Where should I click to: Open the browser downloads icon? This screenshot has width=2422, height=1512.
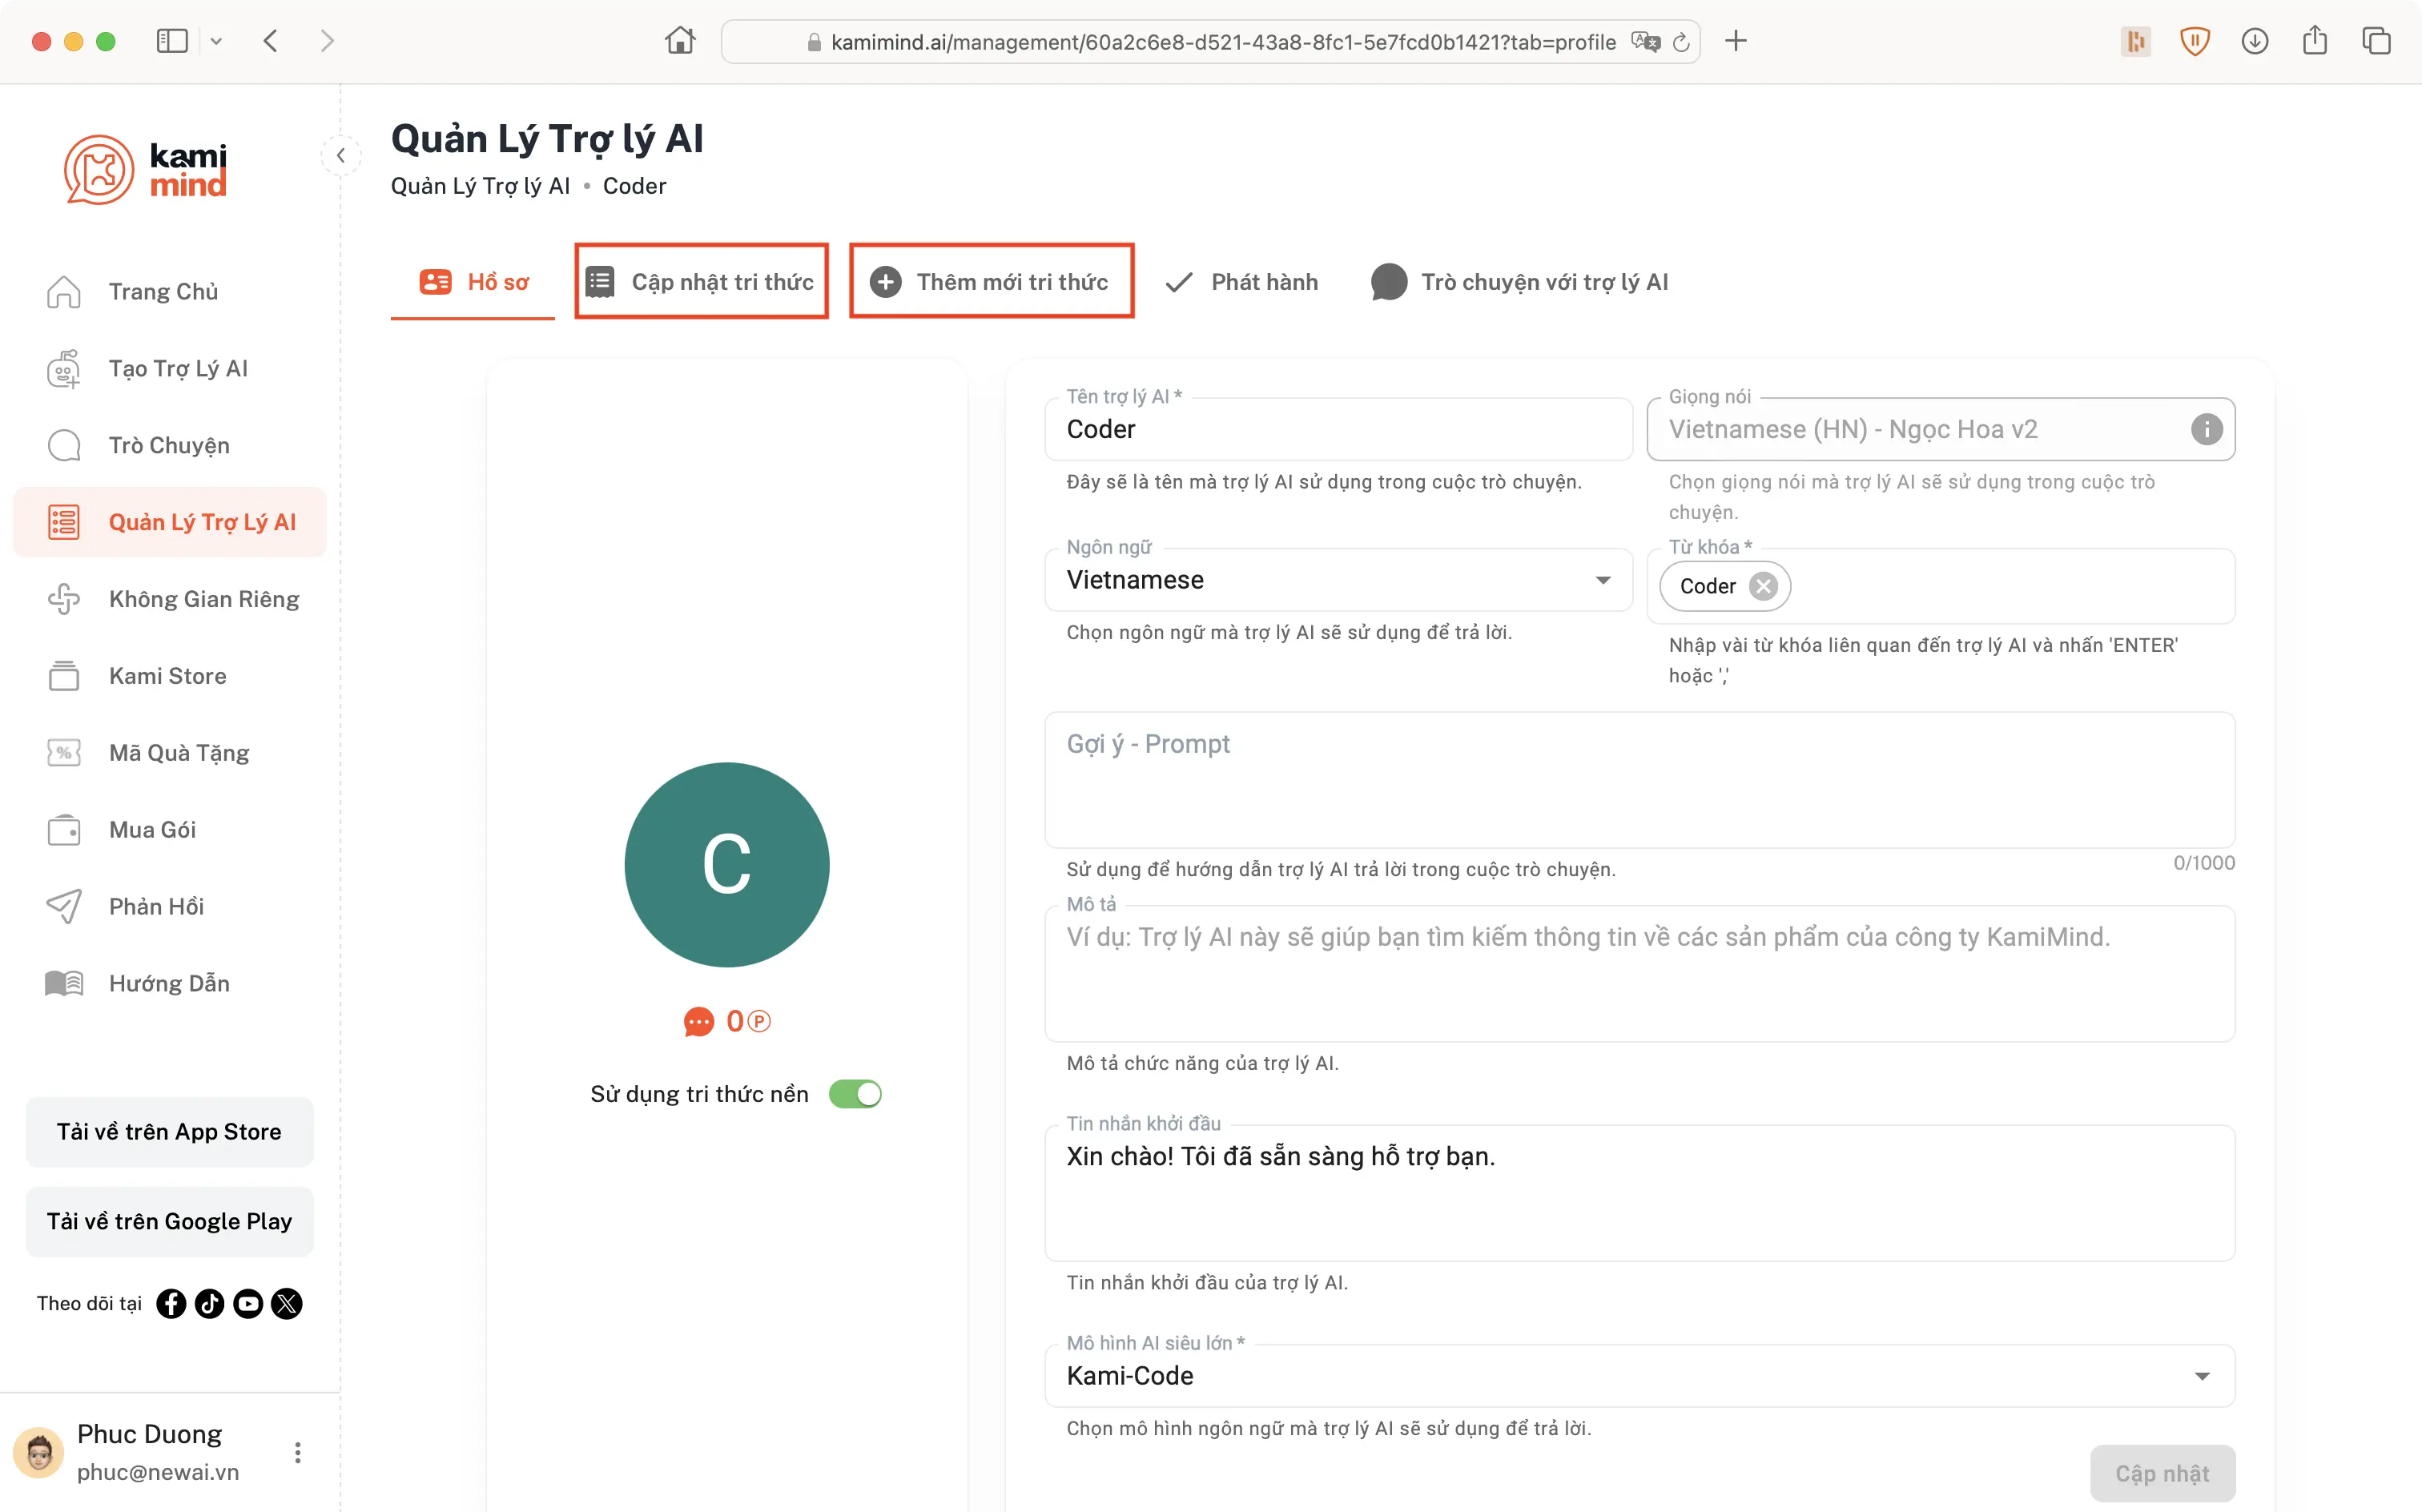coord(2255,41)
